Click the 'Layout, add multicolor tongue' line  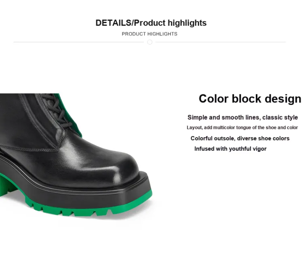point(242,128)
